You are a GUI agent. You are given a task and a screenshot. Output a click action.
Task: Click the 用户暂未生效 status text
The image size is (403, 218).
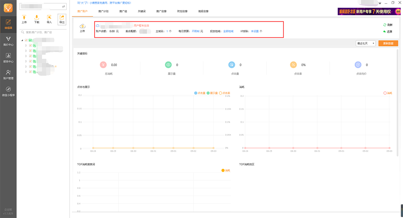click(141, 25)
